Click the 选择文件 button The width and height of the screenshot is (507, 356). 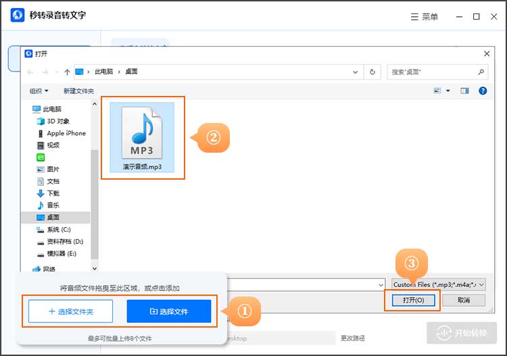169,311
